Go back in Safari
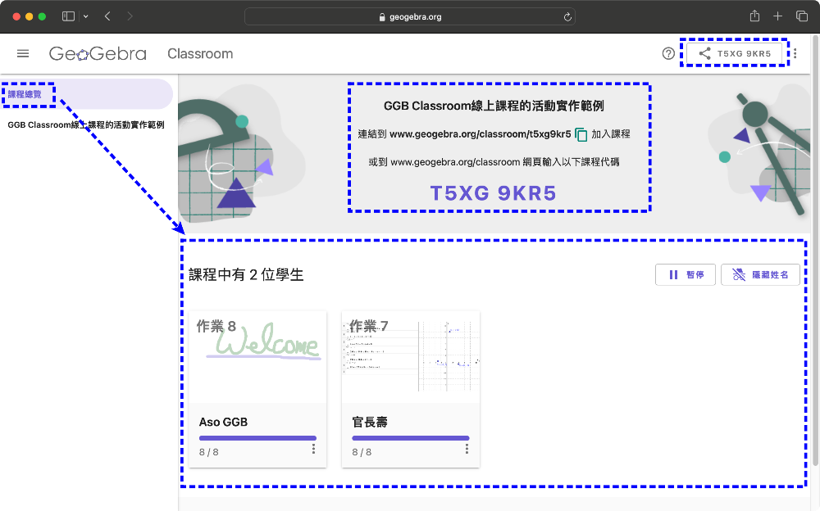The width and height of the screenshot is (820, 511). click(107, 16)
